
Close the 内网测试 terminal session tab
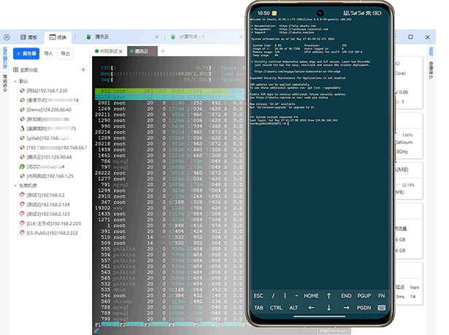(120, 52)
